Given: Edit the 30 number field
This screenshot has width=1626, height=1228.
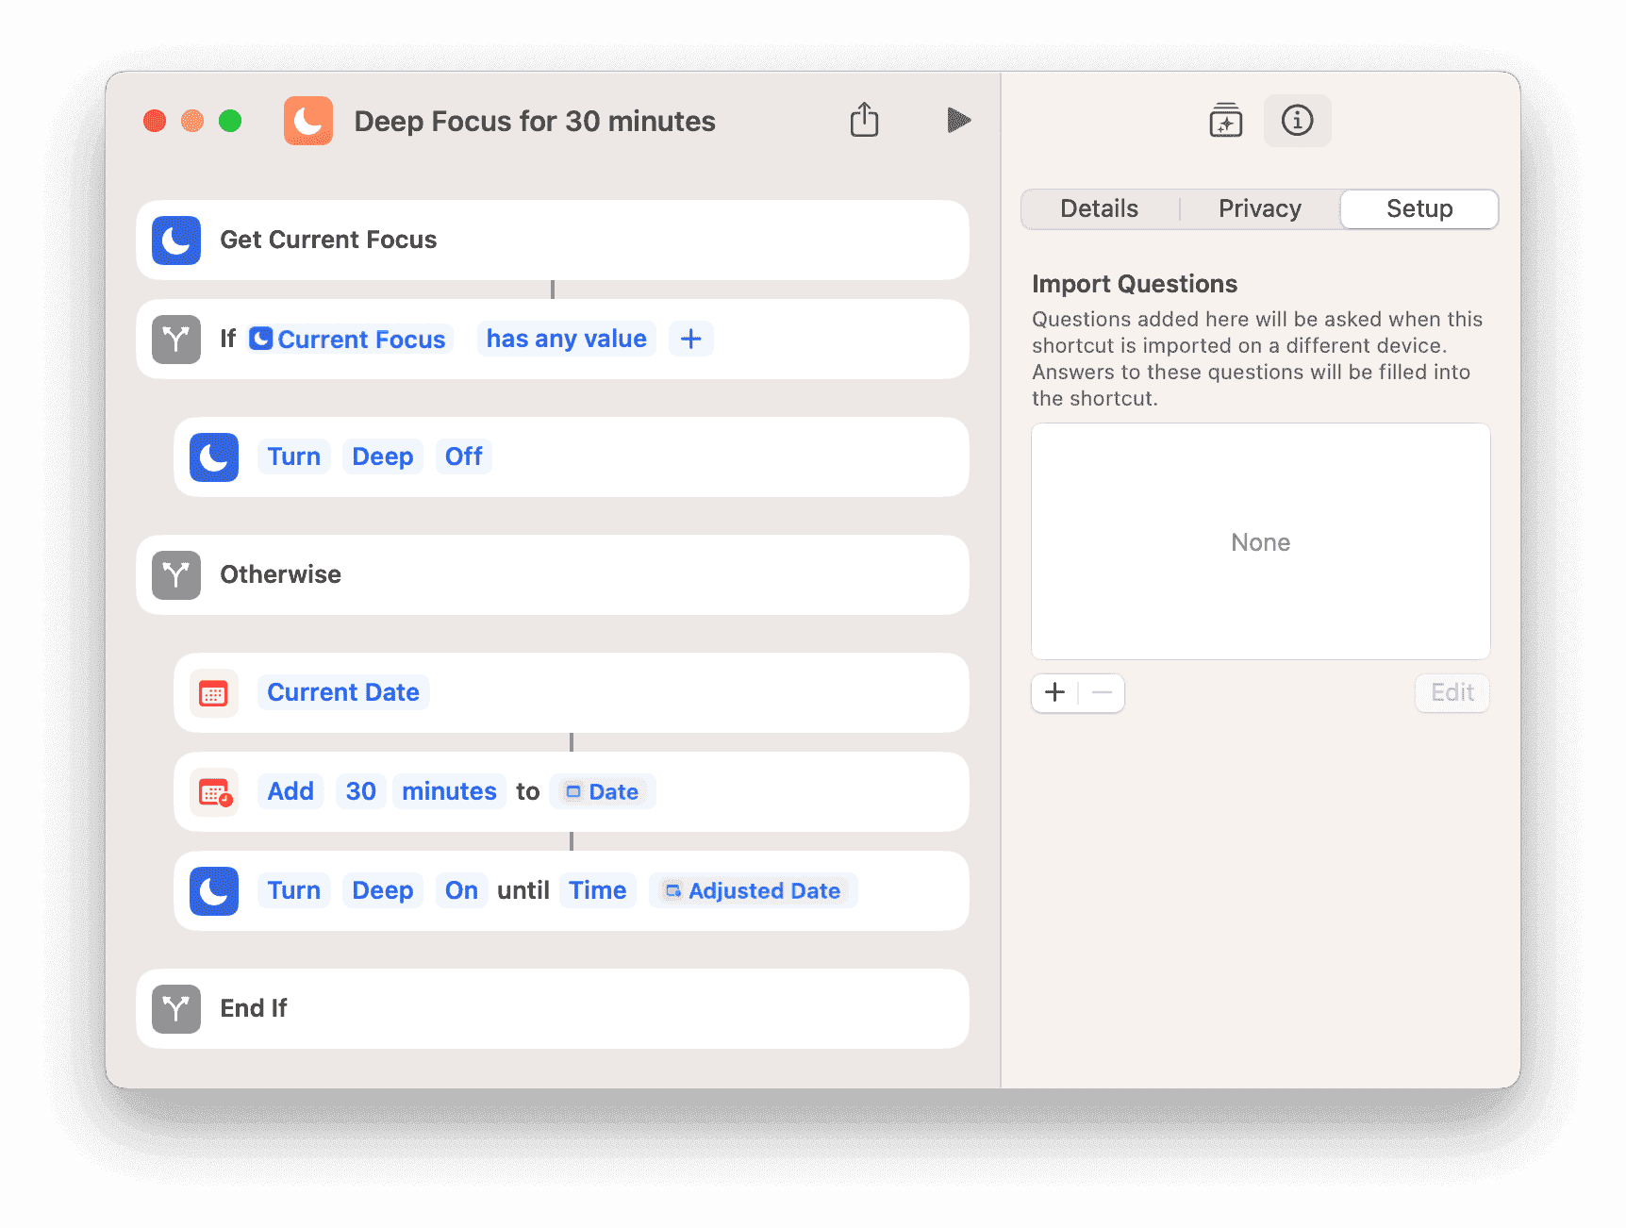Looking at the screenshot, I should pos(360,792).
